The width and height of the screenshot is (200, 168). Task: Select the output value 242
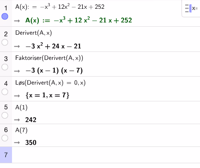[x=31, y=120]
